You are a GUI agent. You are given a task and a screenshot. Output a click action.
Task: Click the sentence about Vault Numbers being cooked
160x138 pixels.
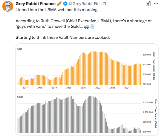63,38
